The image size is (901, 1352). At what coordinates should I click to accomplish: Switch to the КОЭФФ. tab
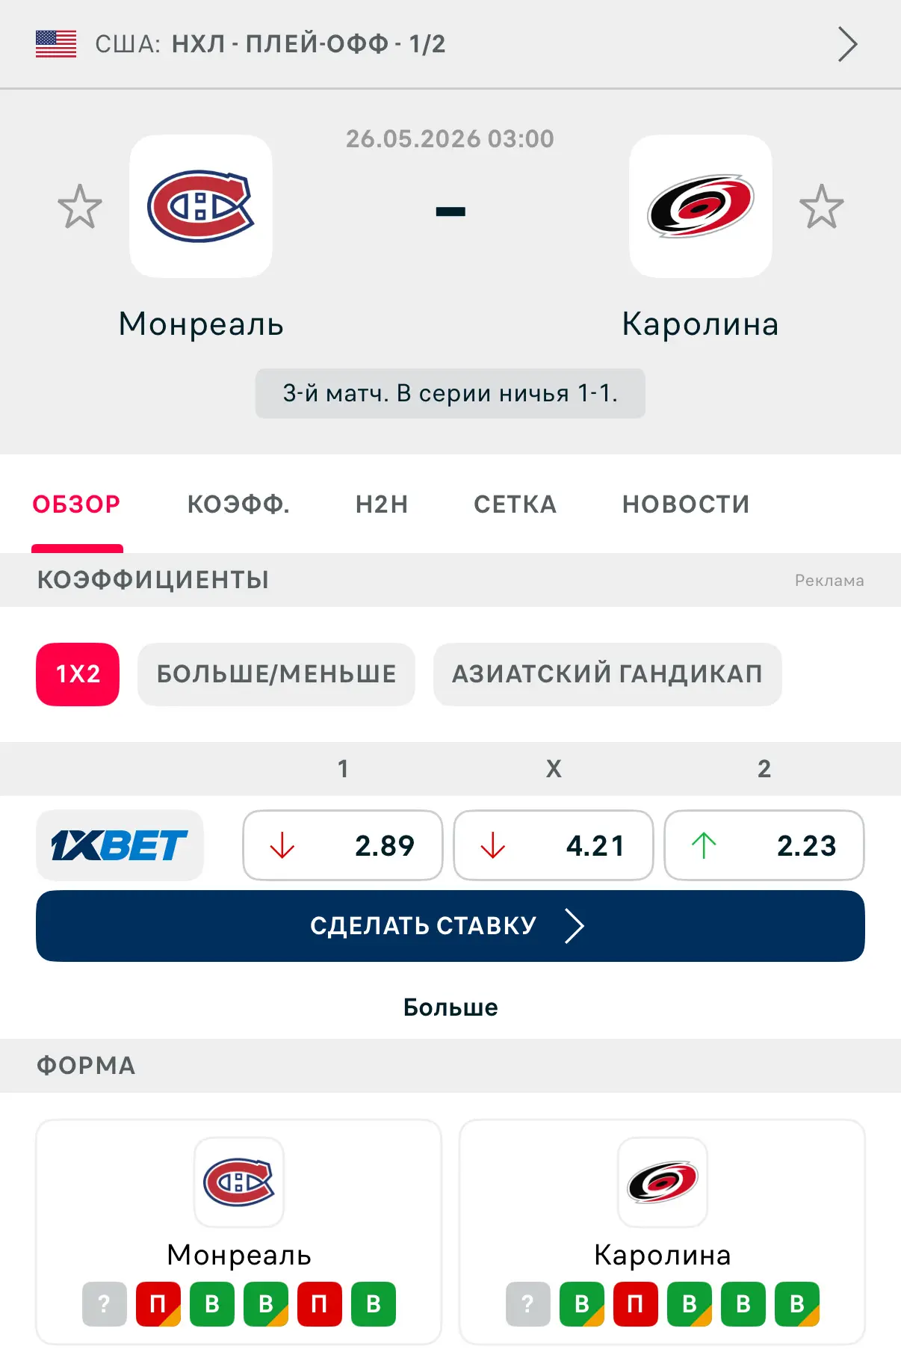click(238, 504)
